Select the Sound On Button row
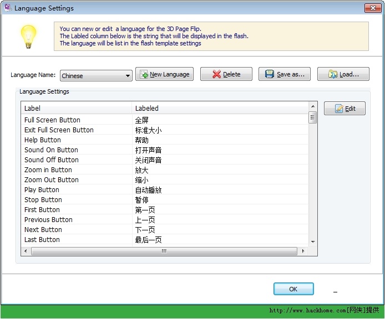The image size is (385, 319). pos(165,150)
